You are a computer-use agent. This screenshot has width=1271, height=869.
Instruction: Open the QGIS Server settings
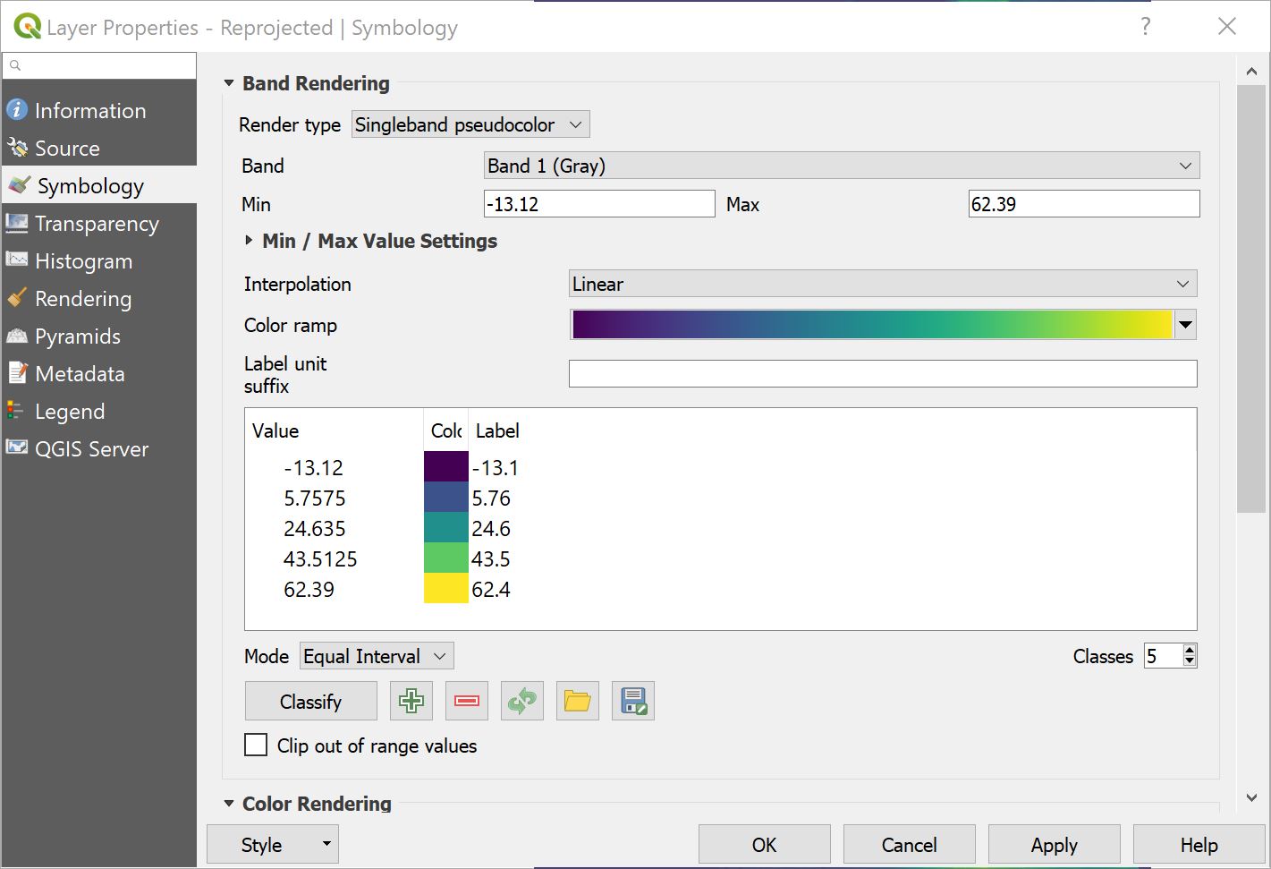(91, 448)
